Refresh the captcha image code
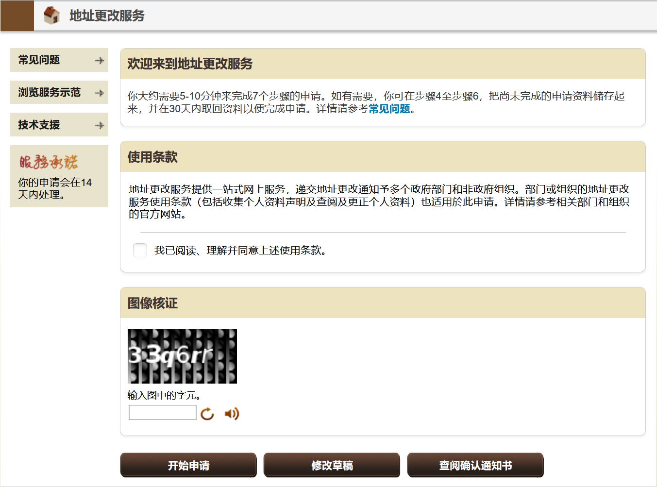 (x=207, y=413)
